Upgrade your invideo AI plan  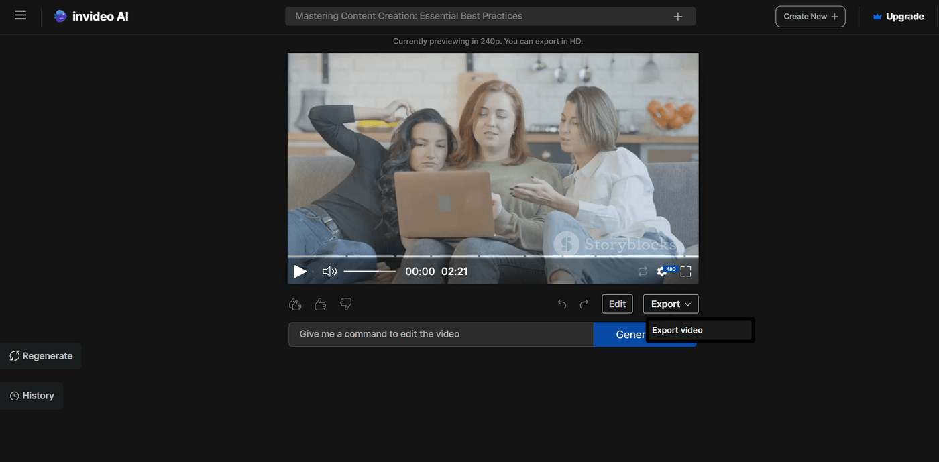pyautogui.click(x=899, y=16)
